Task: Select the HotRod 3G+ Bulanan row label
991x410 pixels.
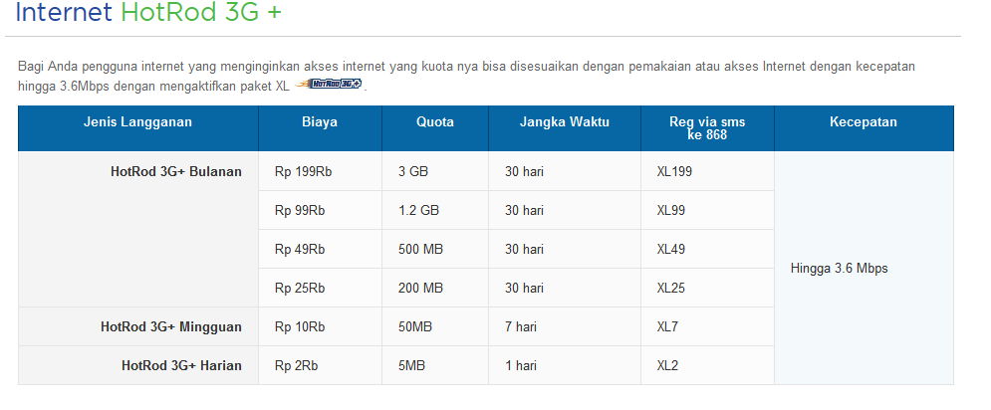Action: click(x=175, y=172)
